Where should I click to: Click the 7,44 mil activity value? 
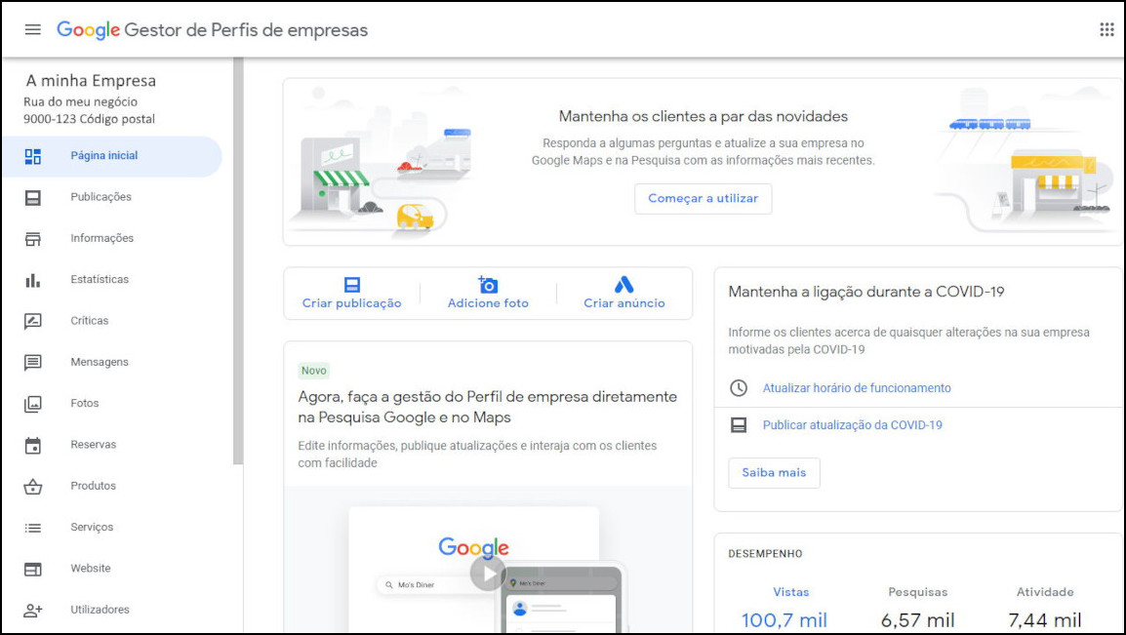(1045, 620)
